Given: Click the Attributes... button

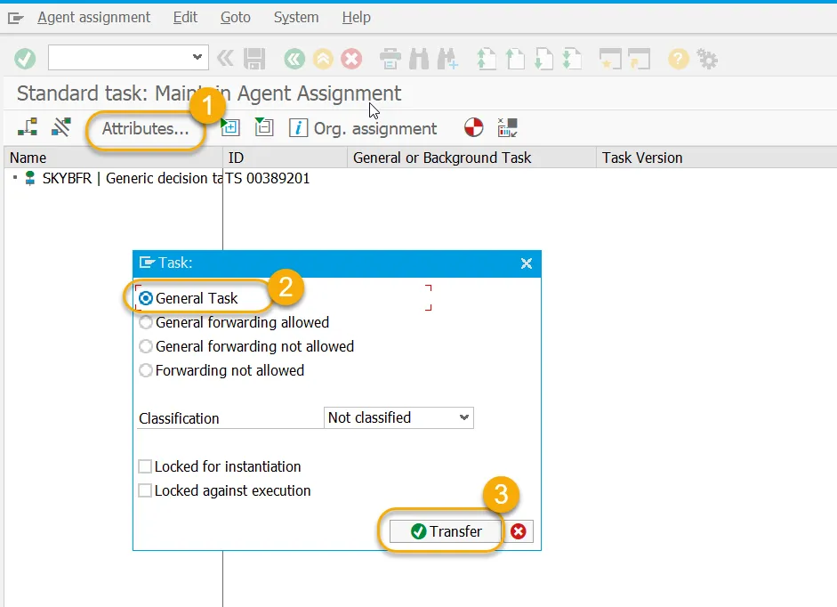Looking at the screenshot, I should tap(145, 129).
